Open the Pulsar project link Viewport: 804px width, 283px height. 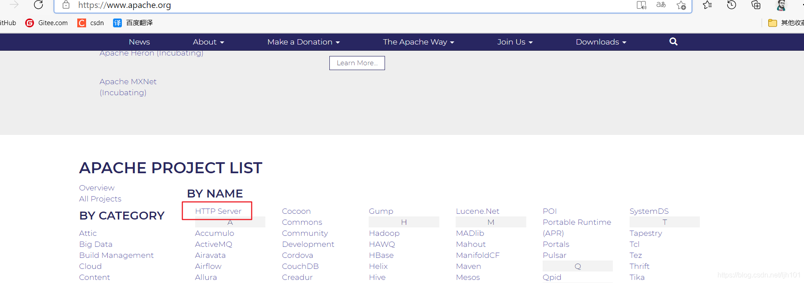click(555, 255)
